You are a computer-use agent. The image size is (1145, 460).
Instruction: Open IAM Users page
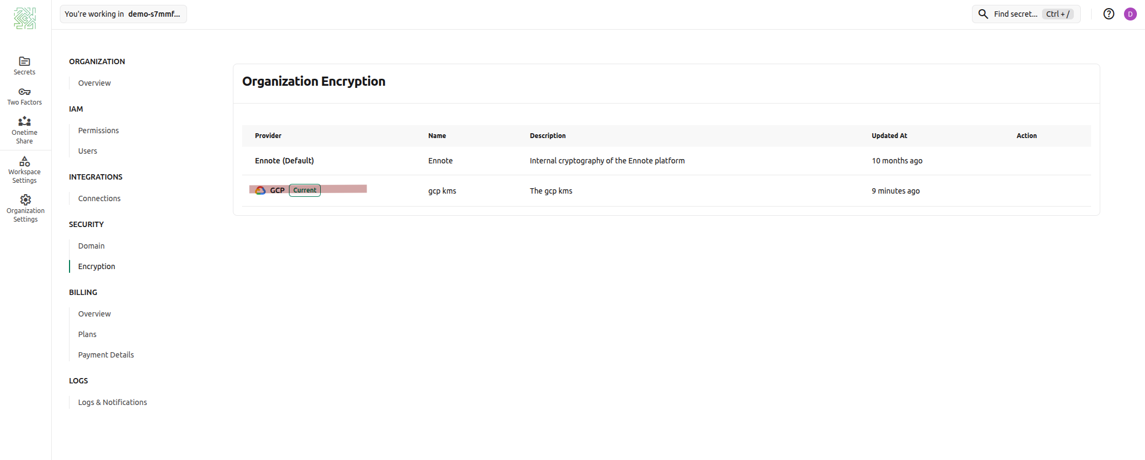[x=87, y=151]
